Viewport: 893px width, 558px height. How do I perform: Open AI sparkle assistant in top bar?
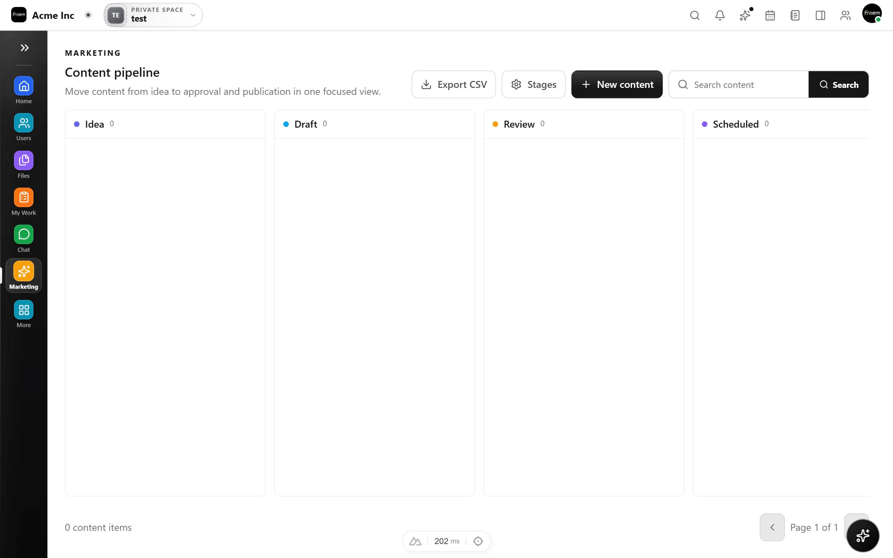click(745, 15)
